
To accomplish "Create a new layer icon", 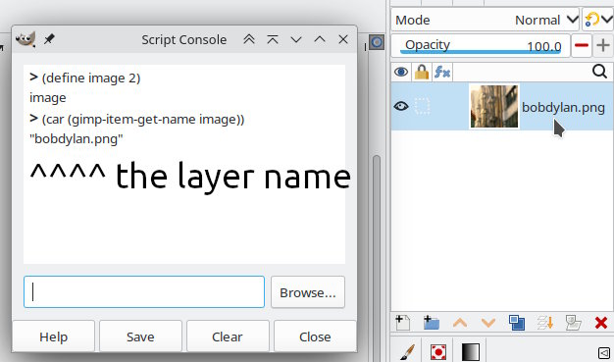I will pos(402,323).
